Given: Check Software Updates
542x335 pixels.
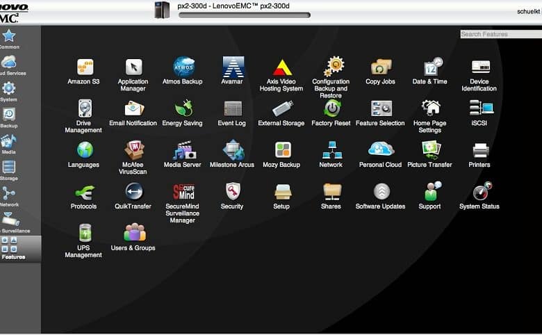Looking at the screenshot, I should [380, 196].
